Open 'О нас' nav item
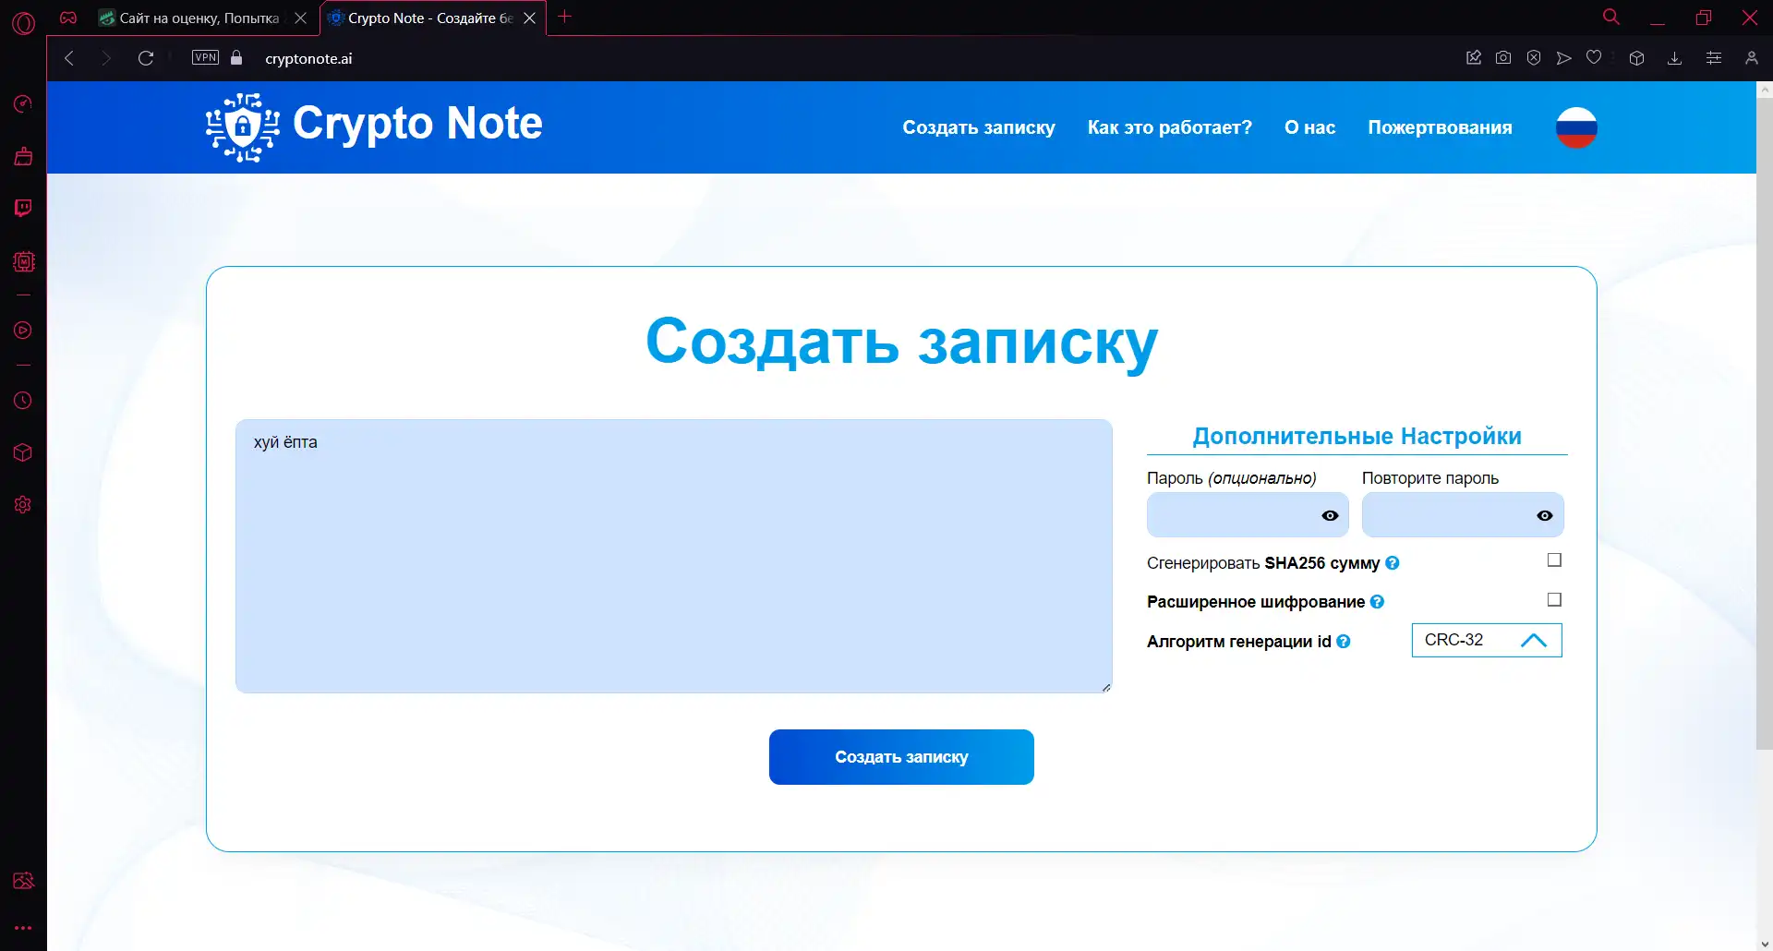 [x=1309, y=127]
